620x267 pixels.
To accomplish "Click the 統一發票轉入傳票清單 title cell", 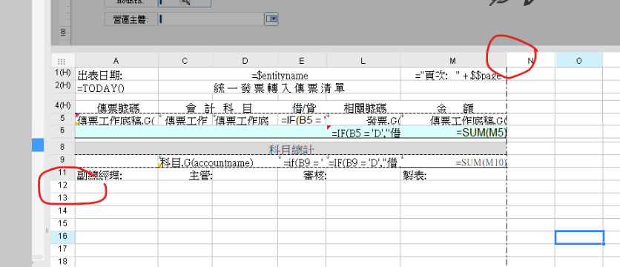I will point(279,88).
